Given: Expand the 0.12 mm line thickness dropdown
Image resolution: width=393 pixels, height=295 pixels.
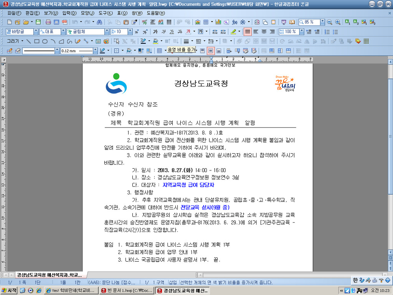Looking at the screenshot, I should click(x=95, y=51).
